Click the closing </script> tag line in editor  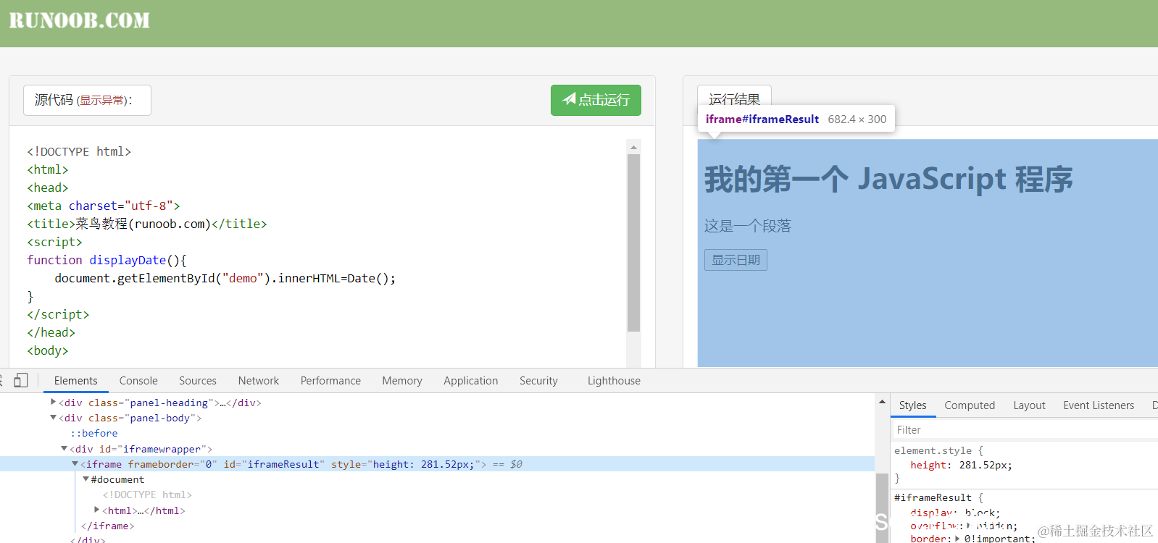(x=58, y=314)
